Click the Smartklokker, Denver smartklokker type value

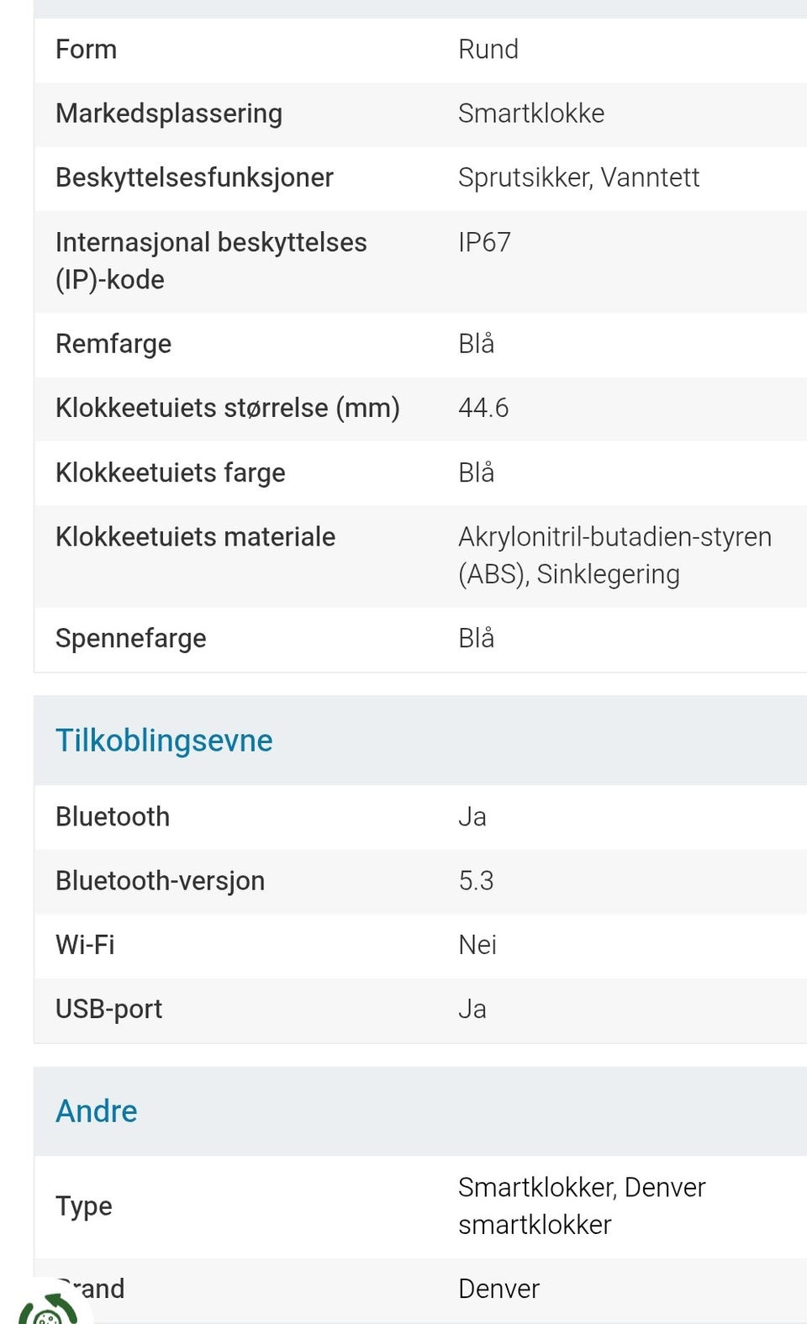pos(581,1205)
